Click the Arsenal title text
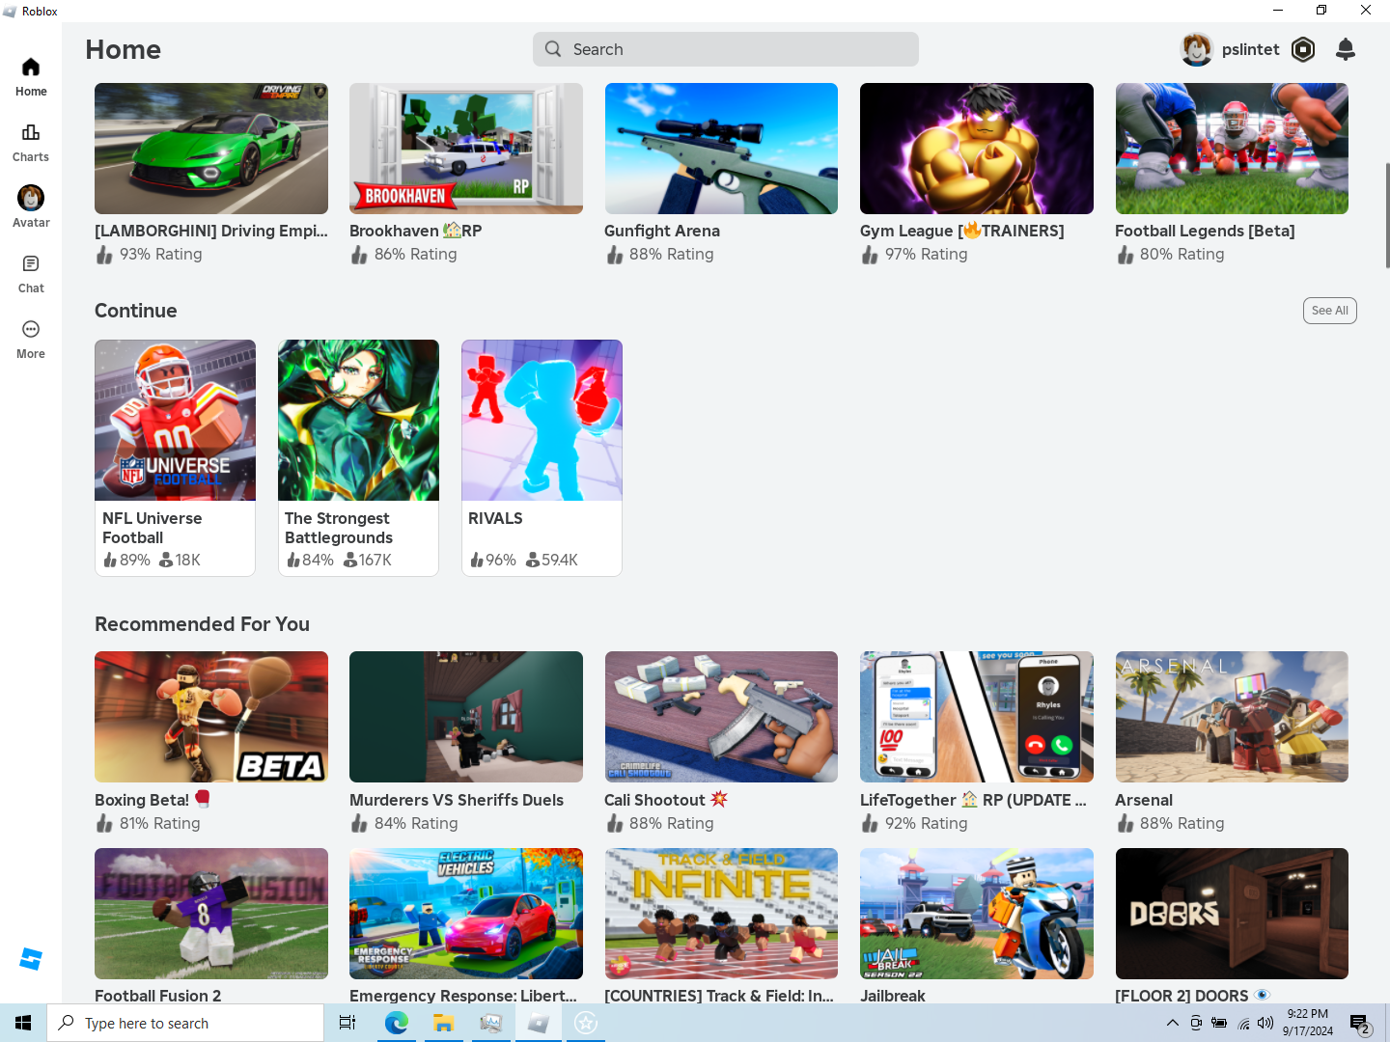This screenshot has height=1042, width=1390. 1144,800
